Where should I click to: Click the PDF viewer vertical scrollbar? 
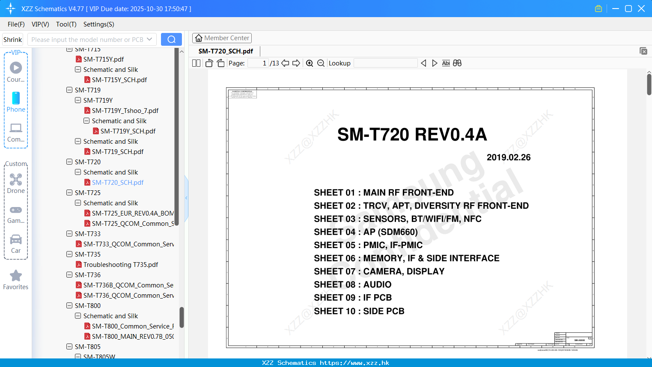tap(649, 85)
